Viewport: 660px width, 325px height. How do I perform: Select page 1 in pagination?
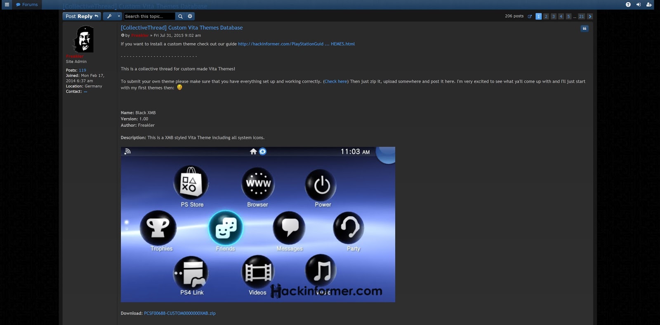538,16
